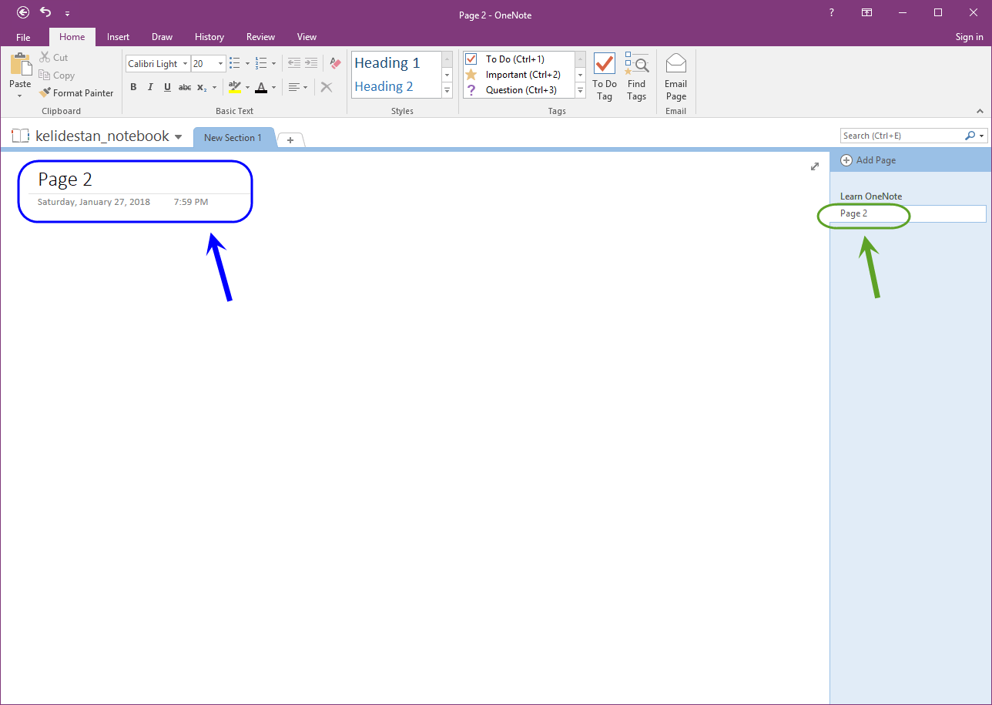Clear all formatting with eraser icon
Image resolution: width=992 pixels, height=705 pixels.
335,64
